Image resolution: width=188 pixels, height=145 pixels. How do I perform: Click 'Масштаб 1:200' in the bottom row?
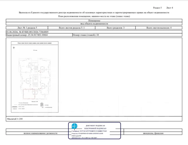pyautogui.click(x=15, y=119)
